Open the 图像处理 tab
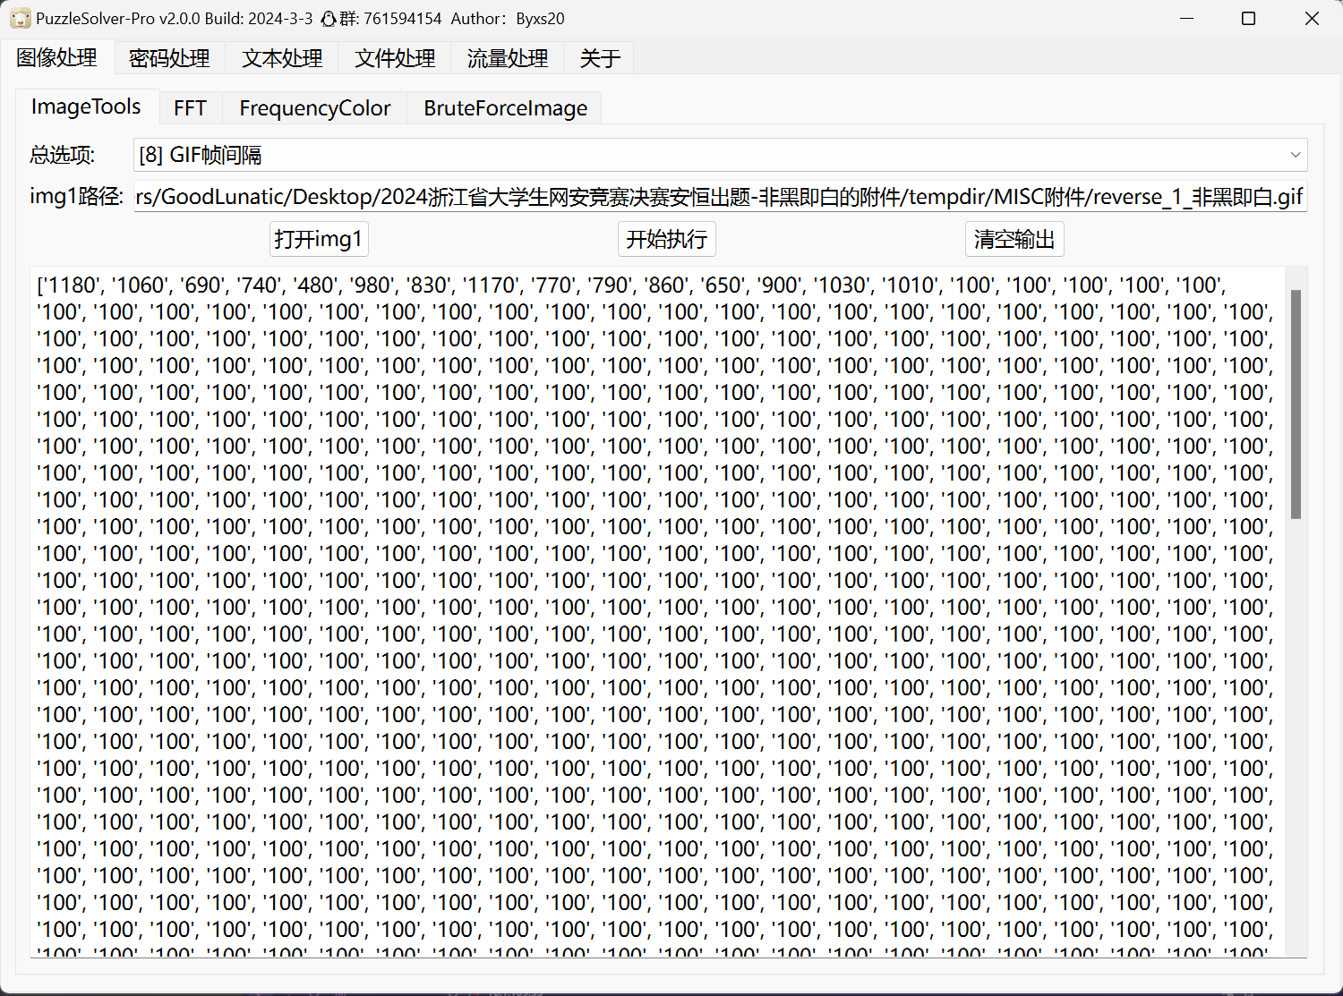Viewport: 1343px width, 996px height. pos(56,58)
